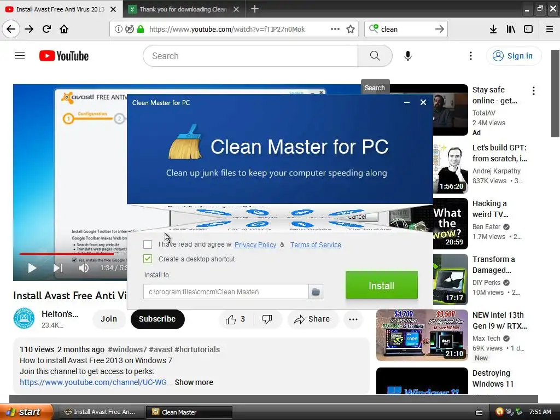Open YouTube guide hamburger menu
Screen dimensions: 560x420
pos(20,56)
